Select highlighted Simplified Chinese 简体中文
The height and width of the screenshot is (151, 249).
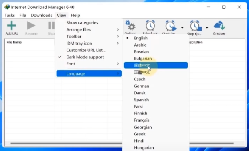point(156,65)
